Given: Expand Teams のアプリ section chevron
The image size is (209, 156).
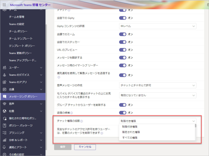Looking at the screenshot, I should click(41, 82).
